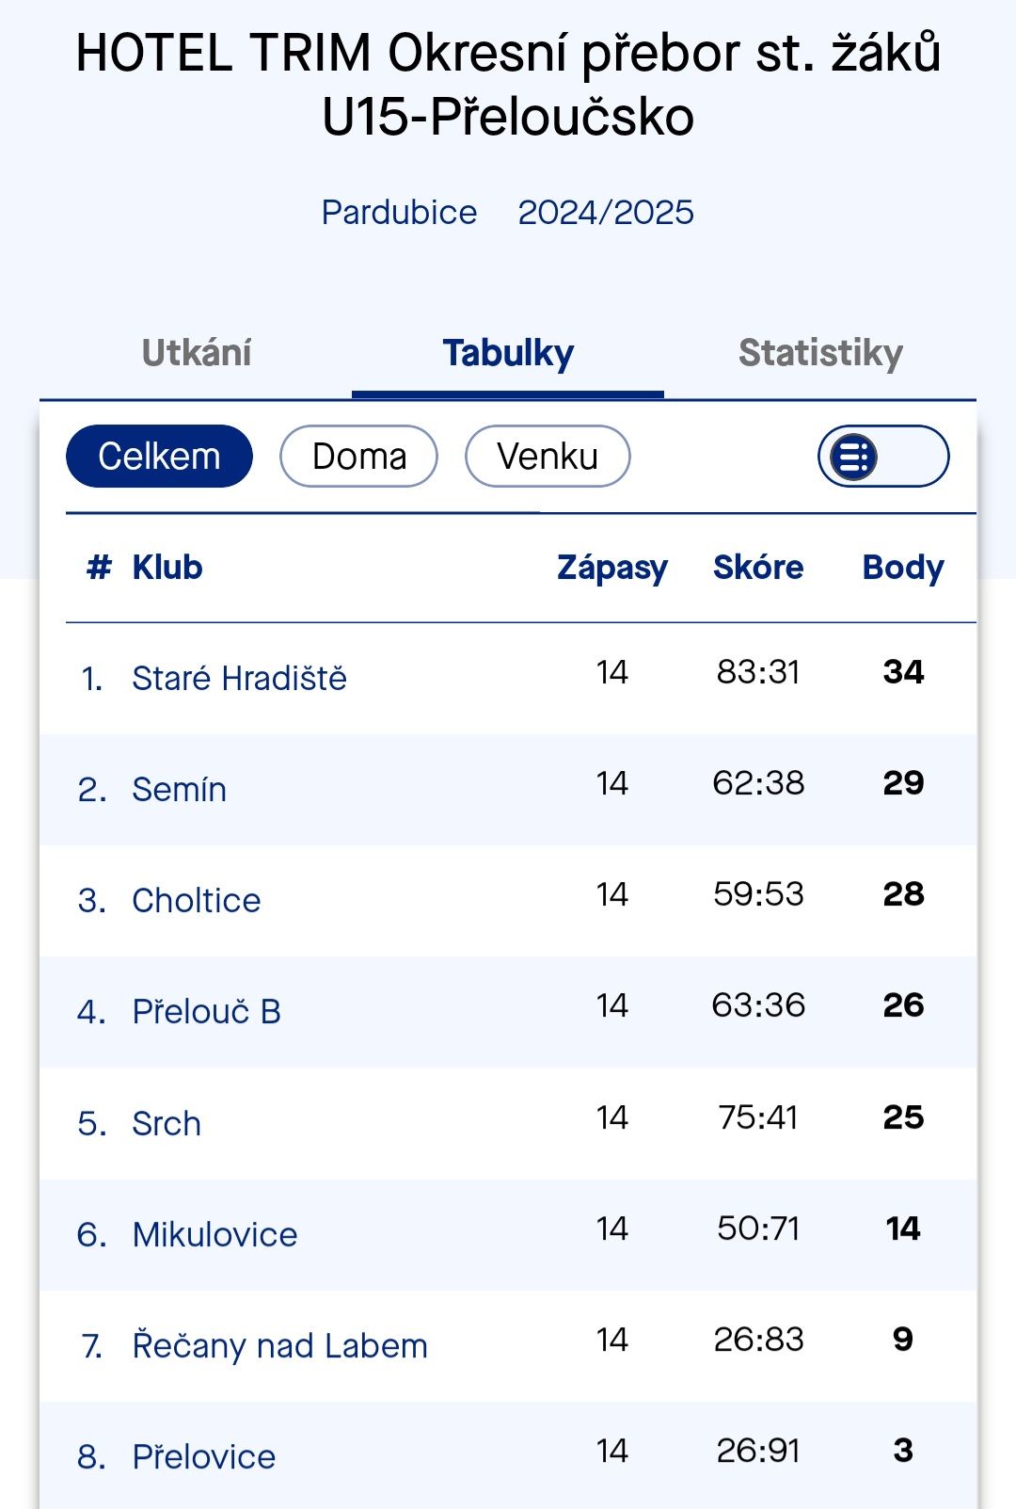
Task: Open Řečany nad Labem club page
Action: [279, 1345]
